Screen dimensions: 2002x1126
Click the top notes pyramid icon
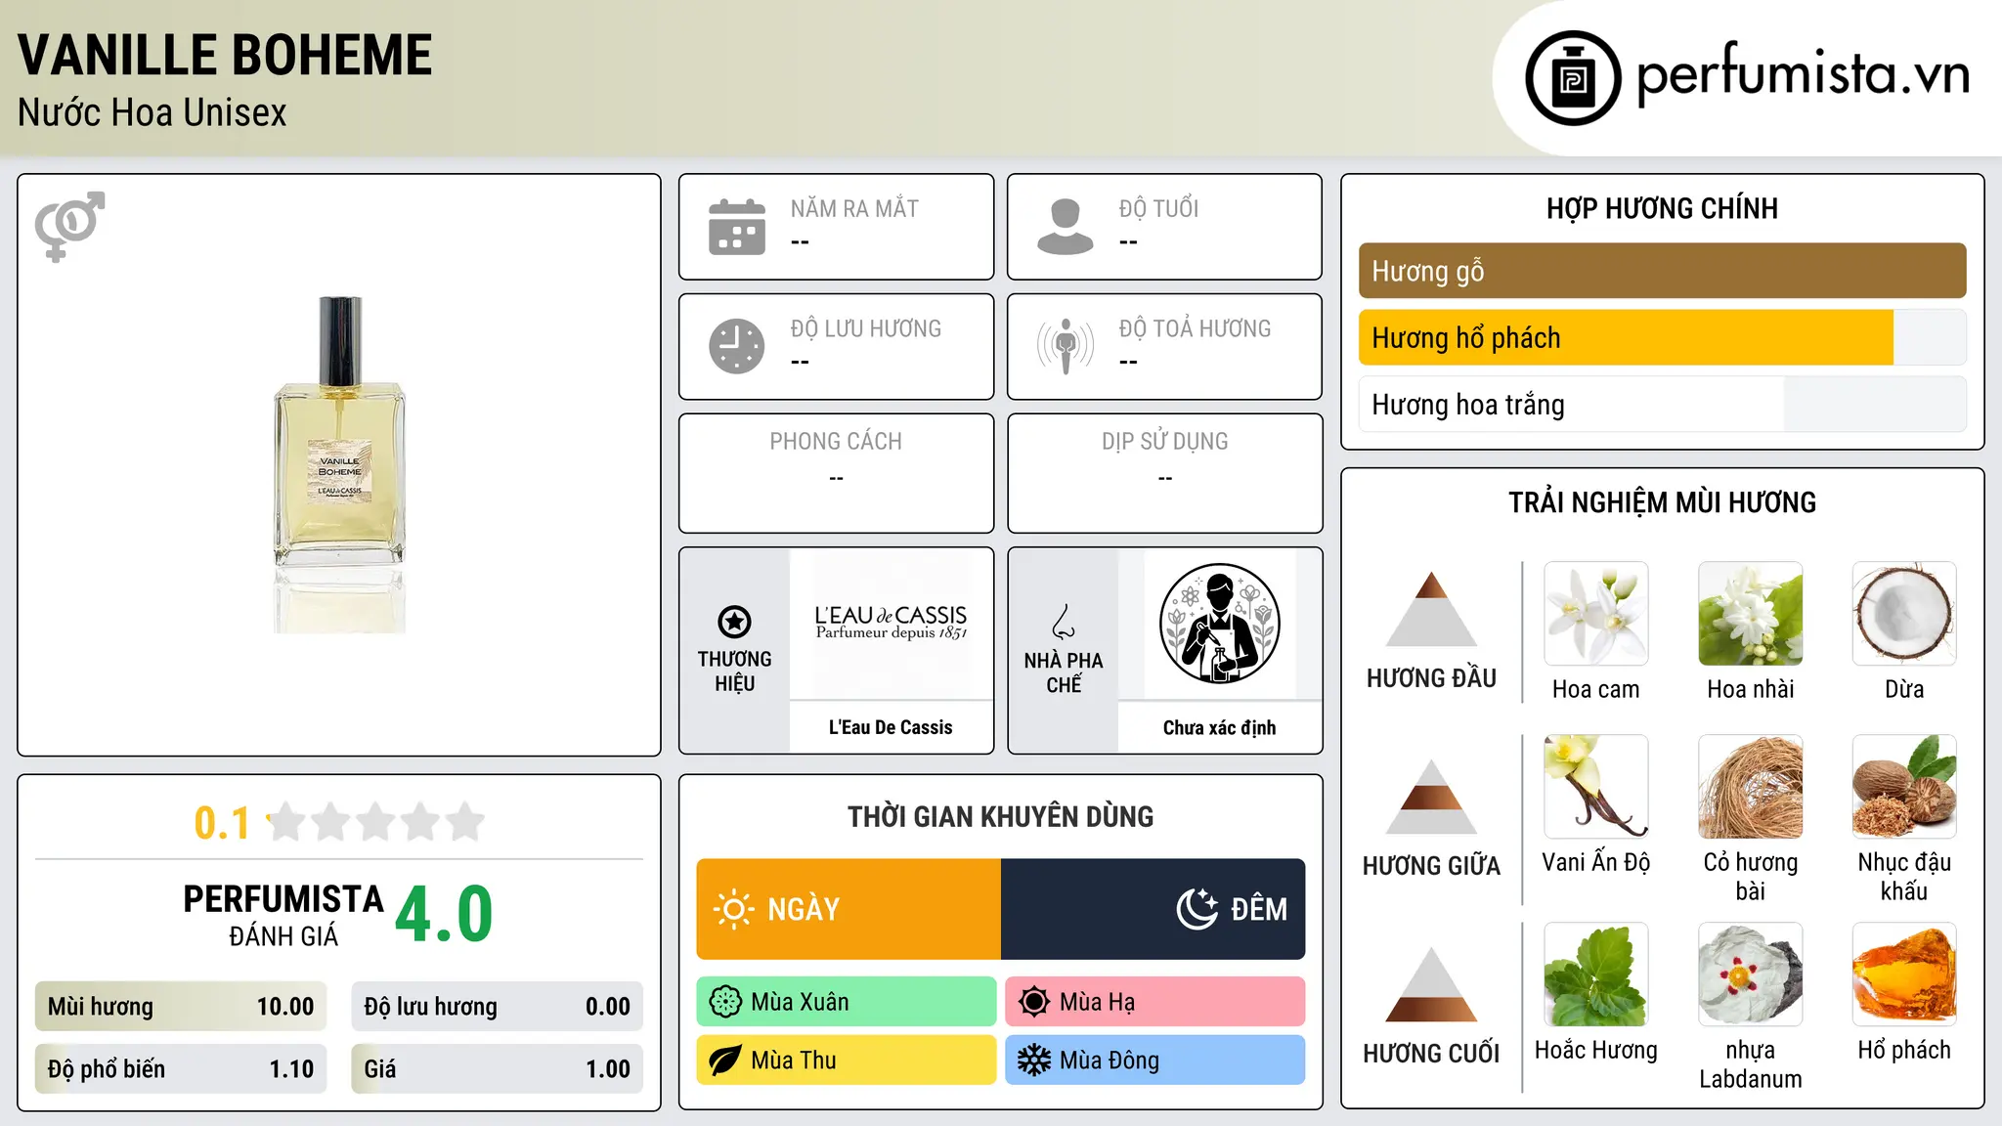[x=1431, y=609]
